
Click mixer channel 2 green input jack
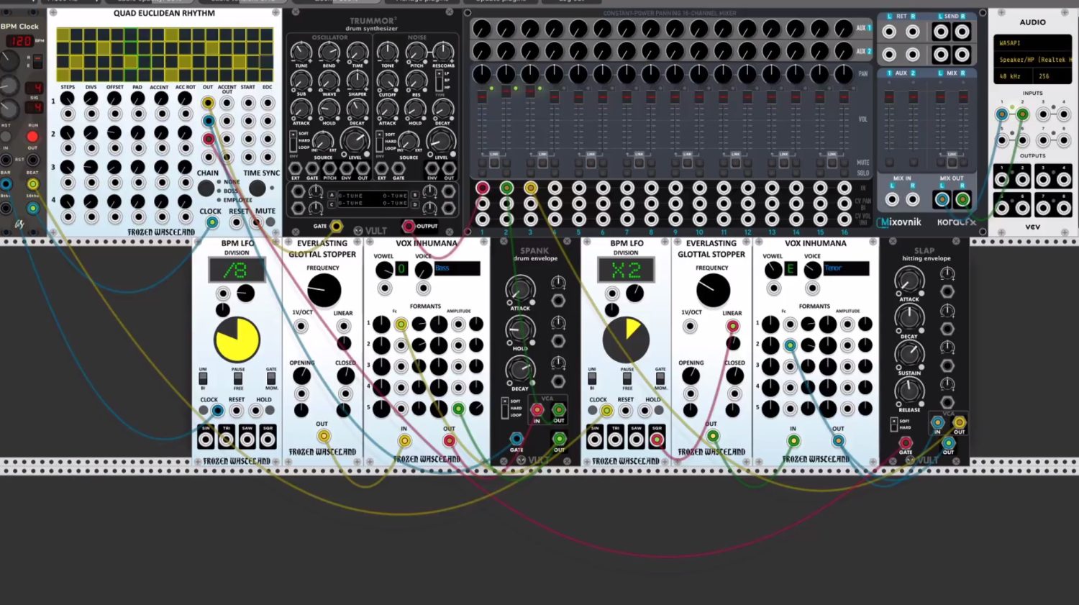[506, 188]
